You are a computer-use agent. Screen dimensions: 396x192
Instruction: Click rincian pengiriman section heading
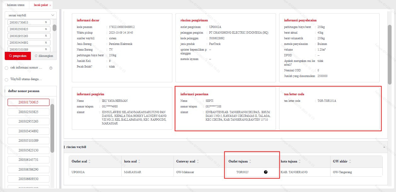click(194, 20)
